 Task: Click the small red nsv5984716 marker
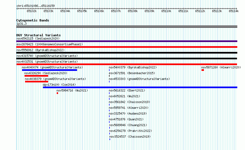(x=57, y=93)
